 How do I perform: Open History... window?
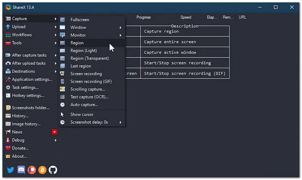click(x=31, y=116)
